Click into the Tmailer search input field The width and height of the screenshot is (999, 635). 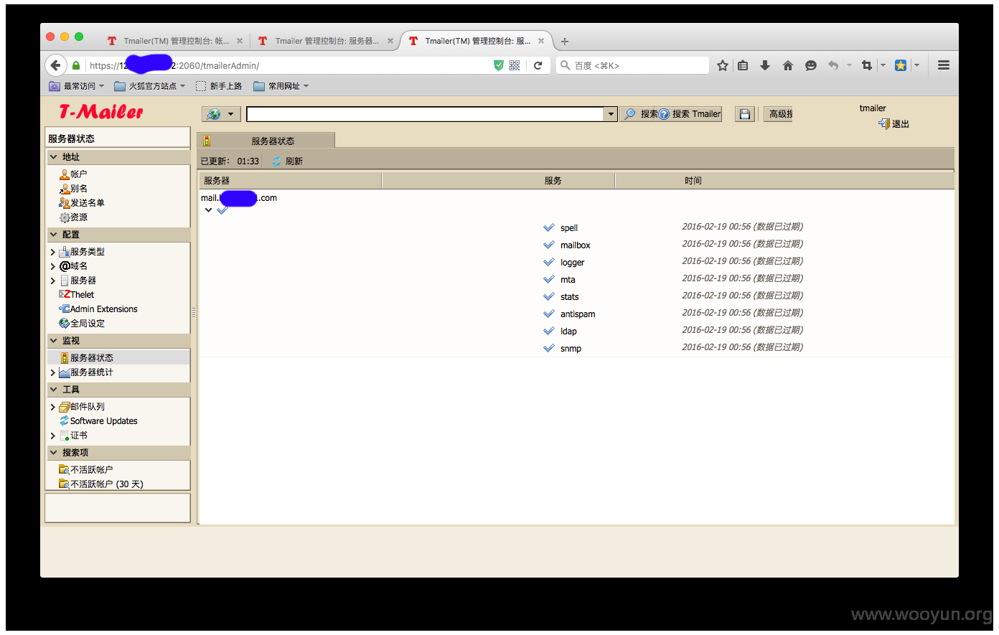pyautogui.click(x=426, y=114)
